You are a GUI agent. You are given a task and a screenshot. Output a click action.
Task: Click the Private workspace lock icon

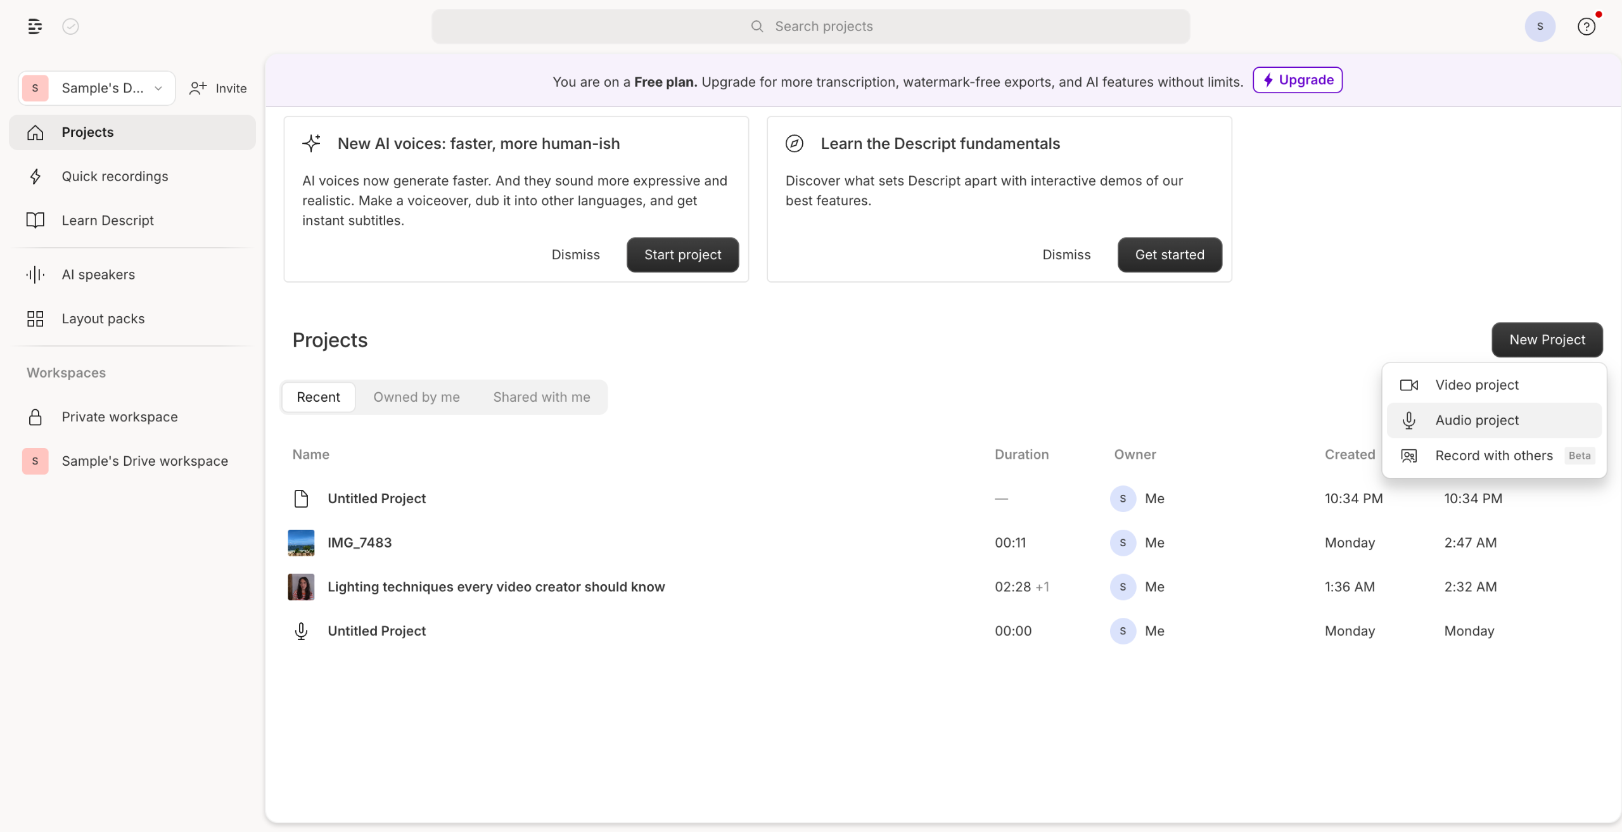[35, 417]
